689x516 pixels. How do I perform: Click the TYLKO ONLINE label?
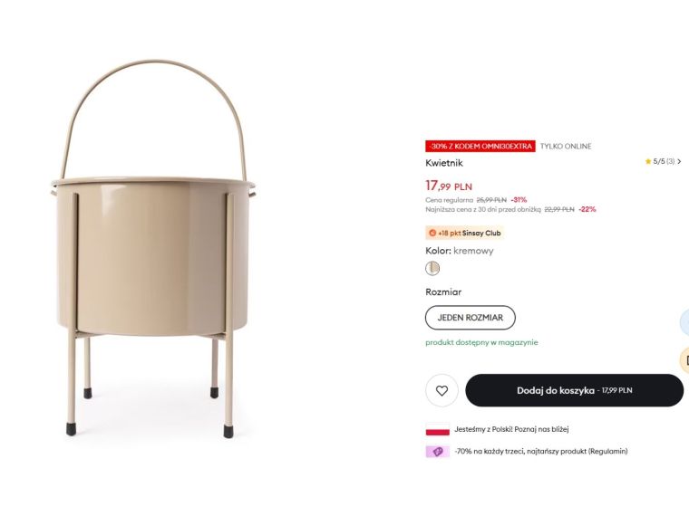[x=566, y=146]
